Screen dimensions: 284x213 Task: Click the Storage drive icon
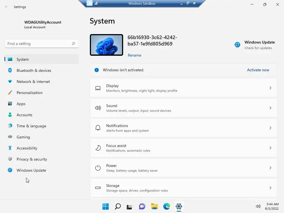point(98,188)
